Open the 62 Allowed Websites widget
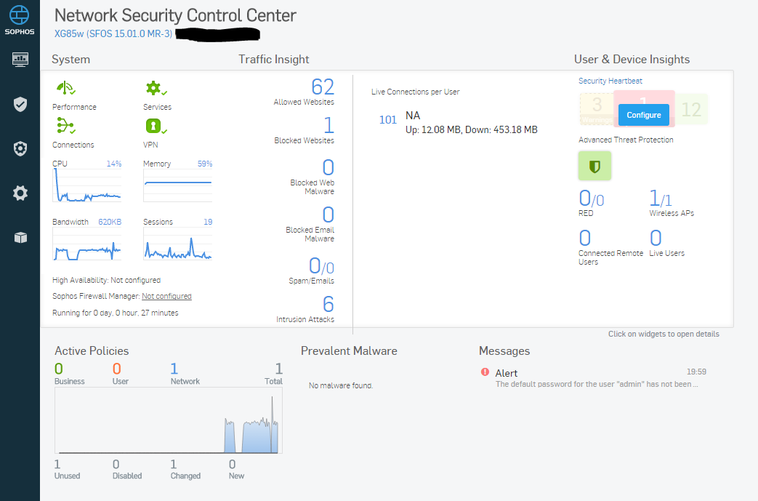 [x=304, y=92]
